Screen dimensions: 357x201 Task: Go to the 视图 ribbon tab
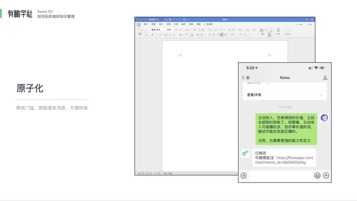(x=199, y=24)
